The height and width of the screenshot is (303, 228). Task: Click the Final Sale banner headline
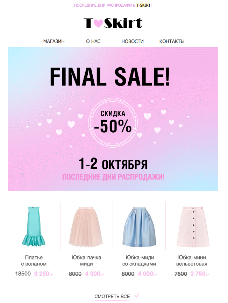click(x=109, y=77)
